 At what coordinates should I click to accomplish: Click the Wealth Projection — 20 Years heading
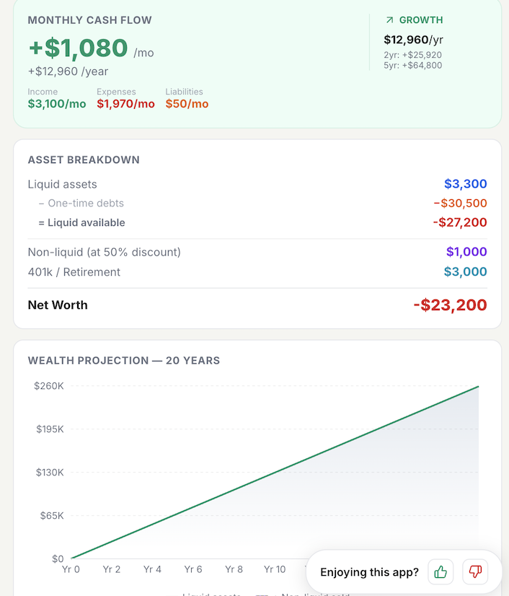click(x=124, y=361)
